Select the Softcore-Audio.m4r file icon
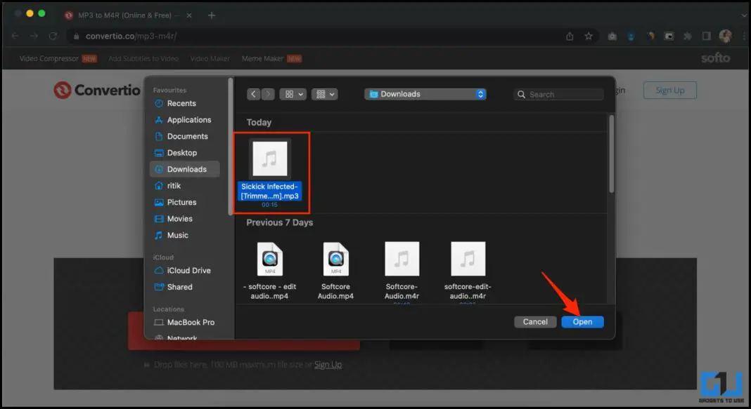 402,260
